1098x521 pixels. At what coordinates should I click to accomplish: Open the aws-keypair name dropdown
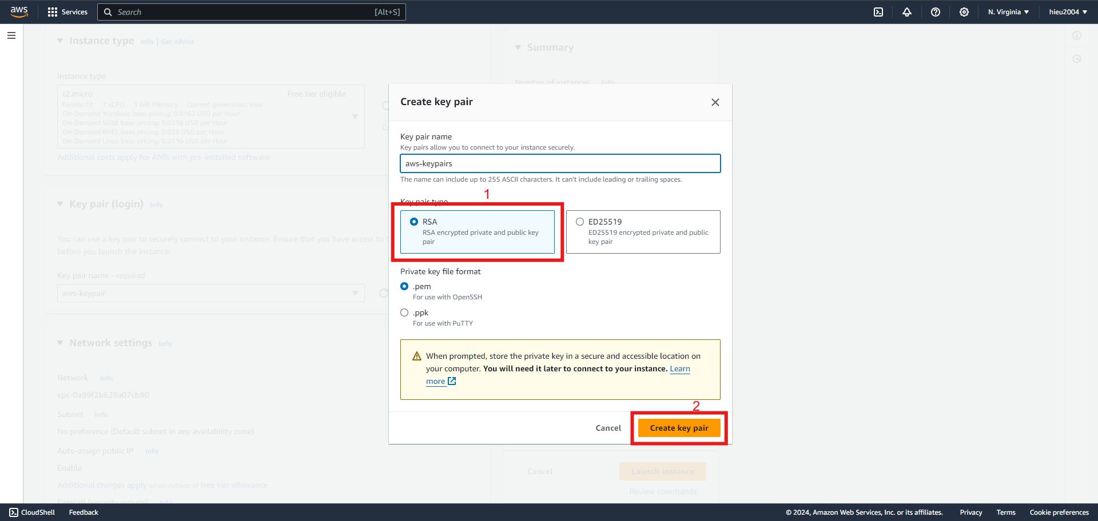click(211, 293)
